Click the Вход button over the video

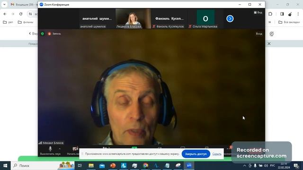click(x=259, y=34)
